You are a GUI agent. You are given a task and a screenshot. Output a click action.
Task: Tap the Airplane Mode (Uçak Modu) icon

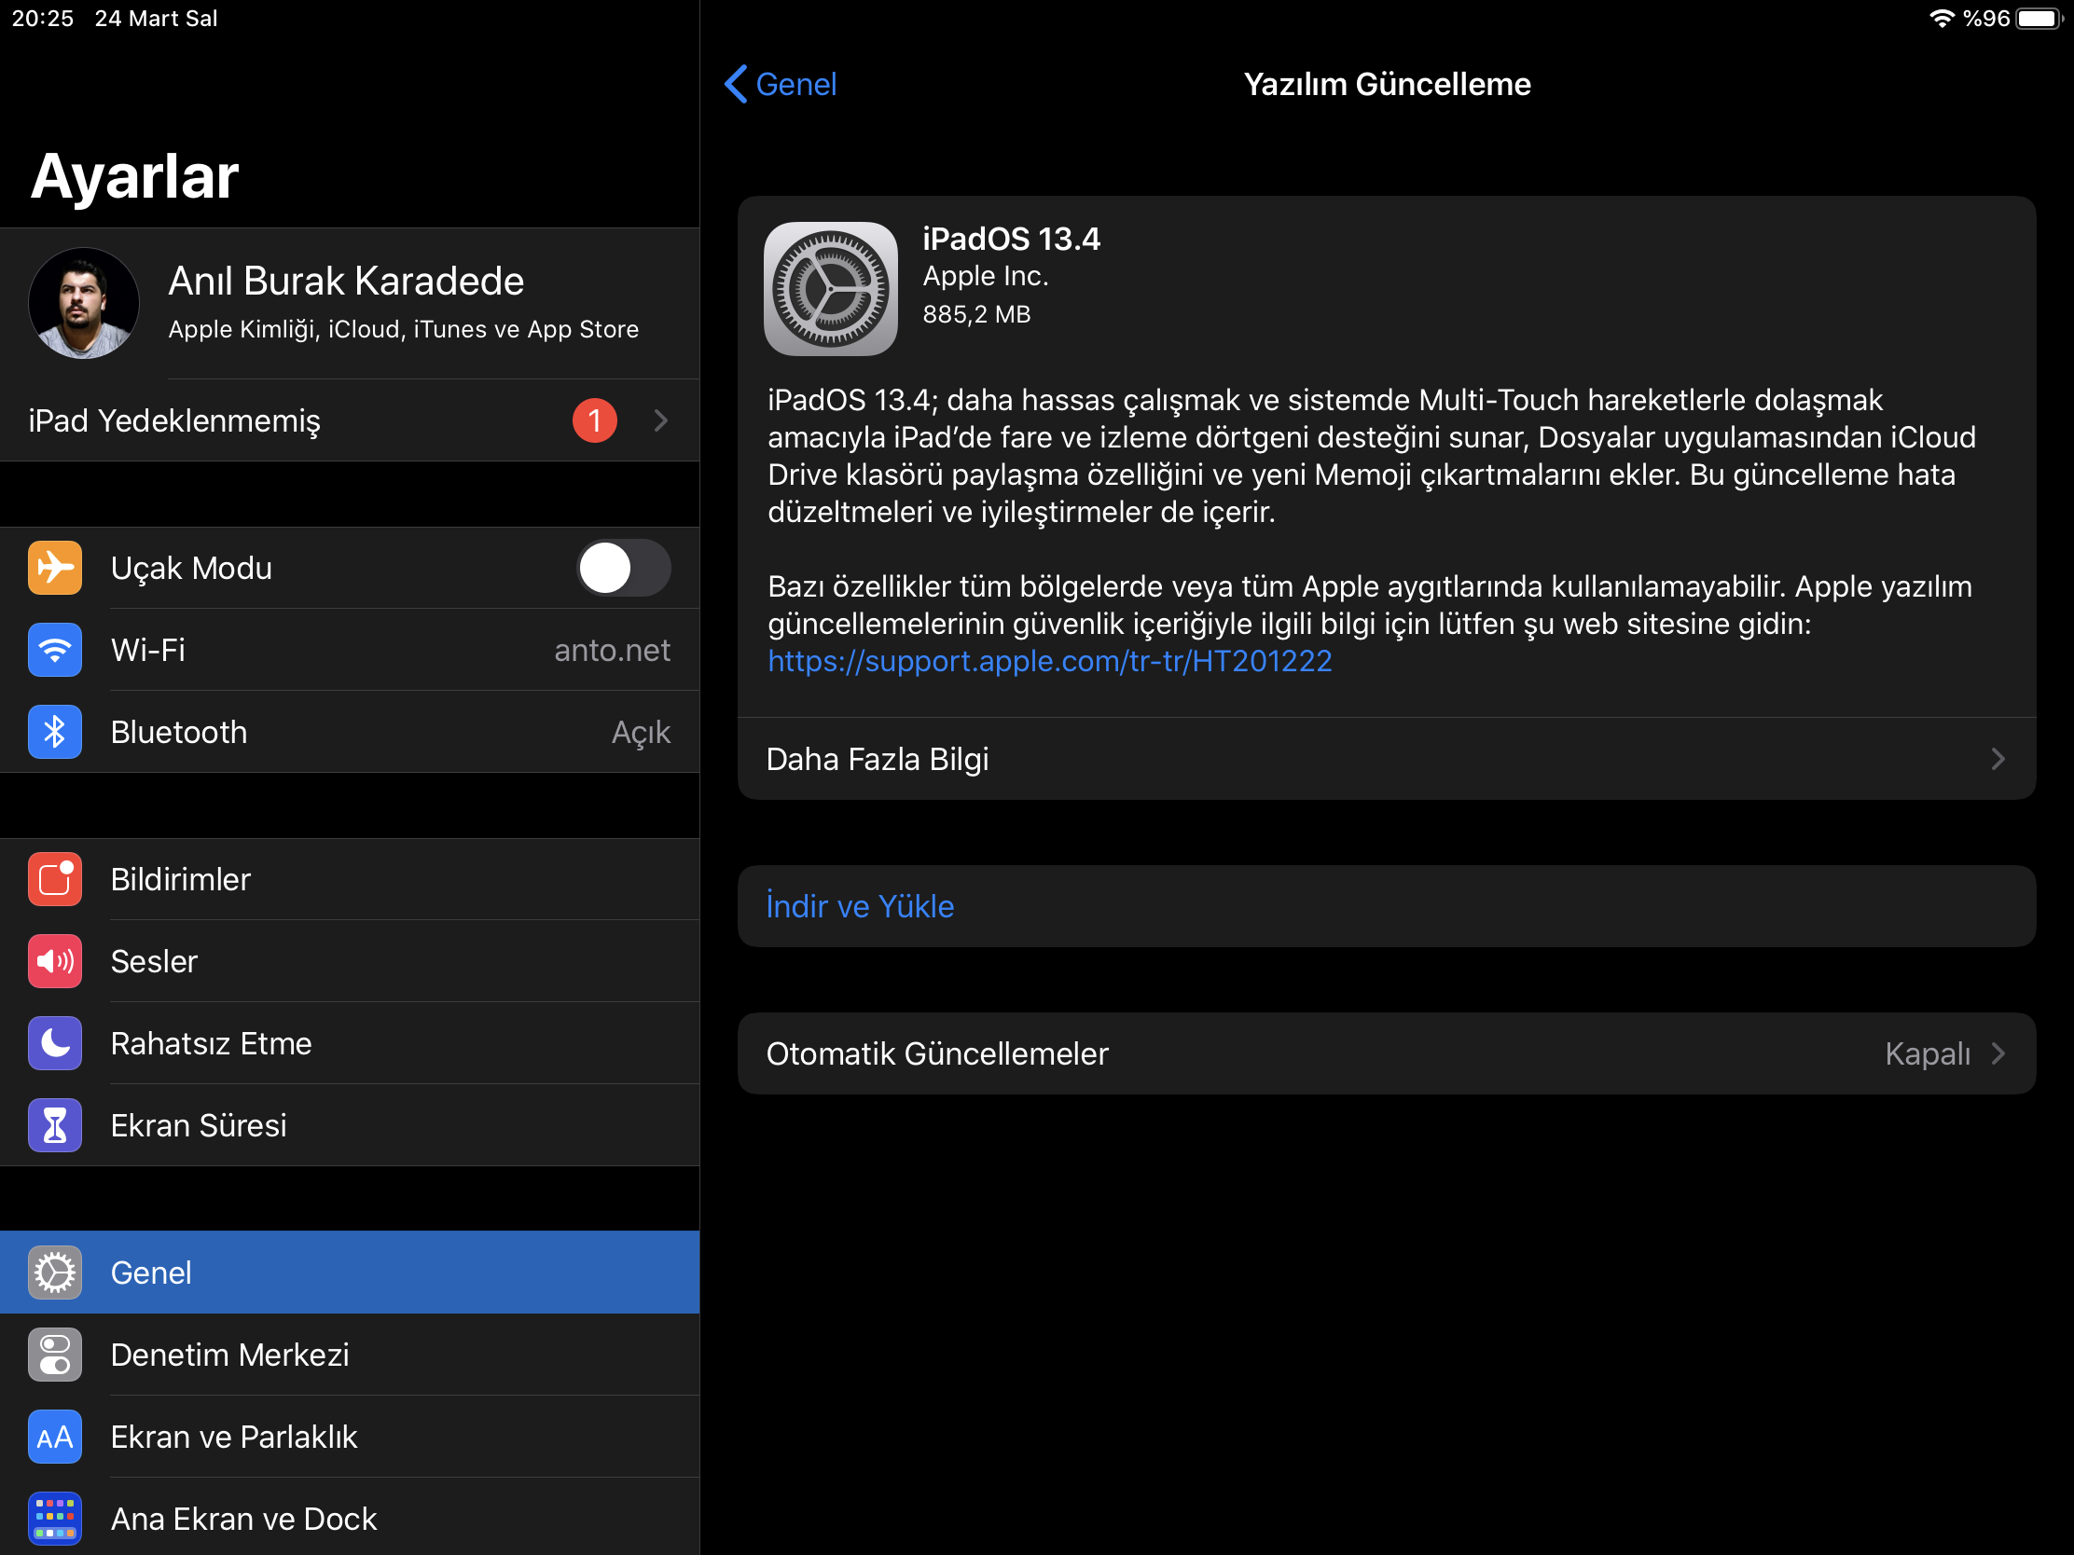(x=54, y=568)
